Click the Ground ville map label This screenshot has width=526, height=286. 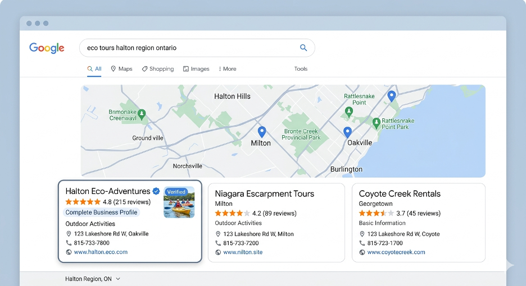point(148,138)
